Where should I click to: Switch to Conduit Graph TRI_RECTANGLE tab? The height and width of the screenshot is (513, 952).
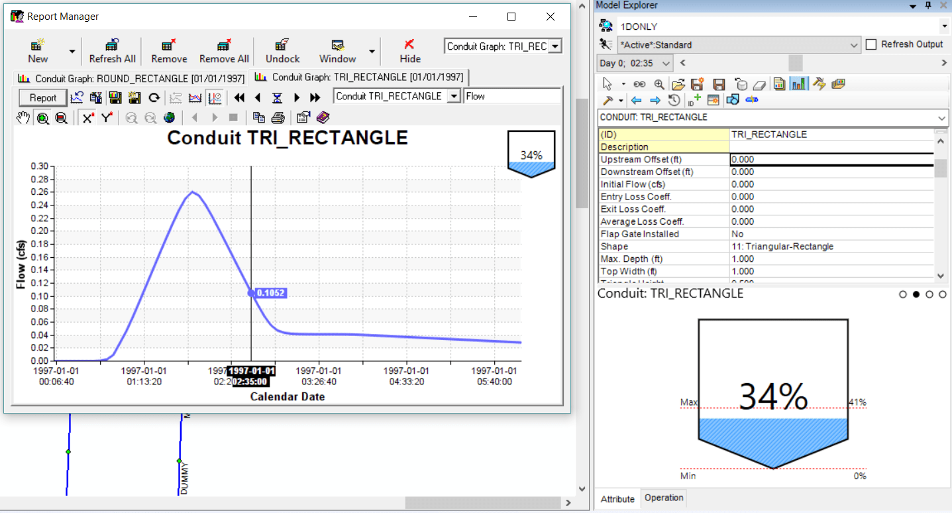[x=358, y=77]
